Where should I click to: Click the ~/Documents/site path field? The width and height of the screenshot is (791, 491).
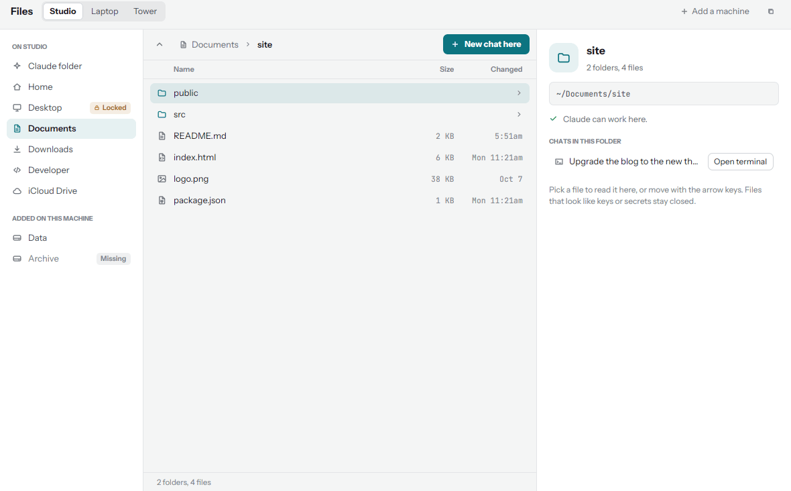coord(664,94)
